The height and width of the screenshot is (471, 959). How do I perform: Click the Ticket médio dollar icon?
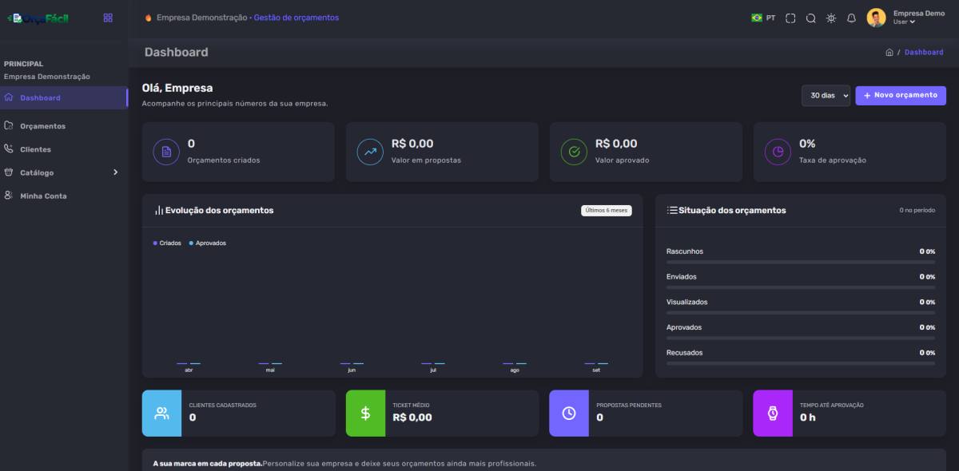coord(365,414)
